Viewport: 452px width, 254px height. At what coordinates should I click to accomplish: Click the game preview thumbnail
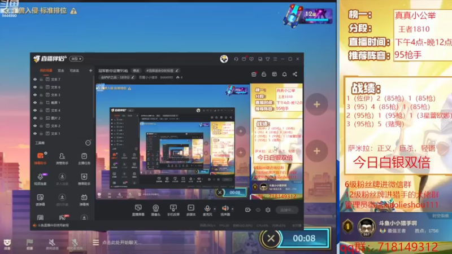point(199,142)
